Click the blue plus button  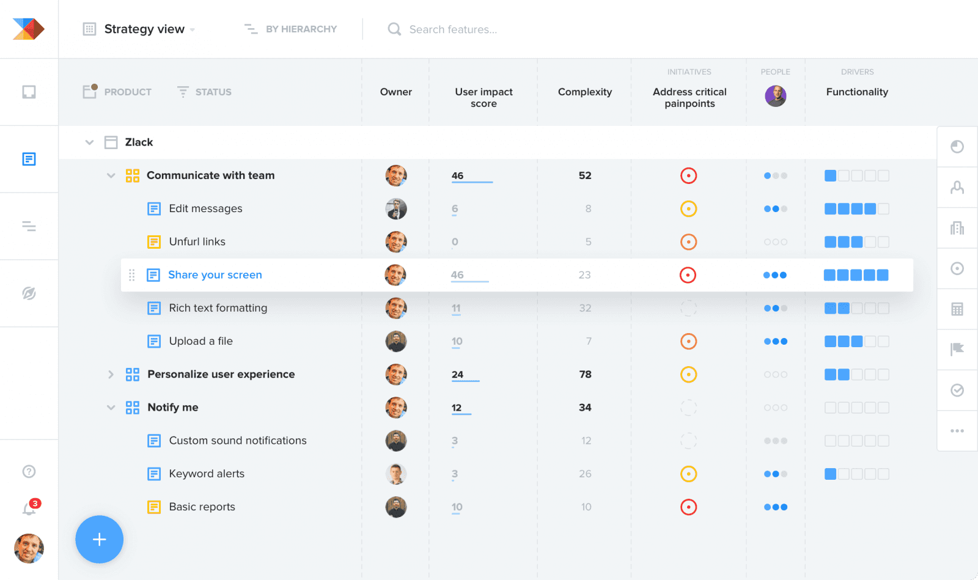(x=99, y=540)
